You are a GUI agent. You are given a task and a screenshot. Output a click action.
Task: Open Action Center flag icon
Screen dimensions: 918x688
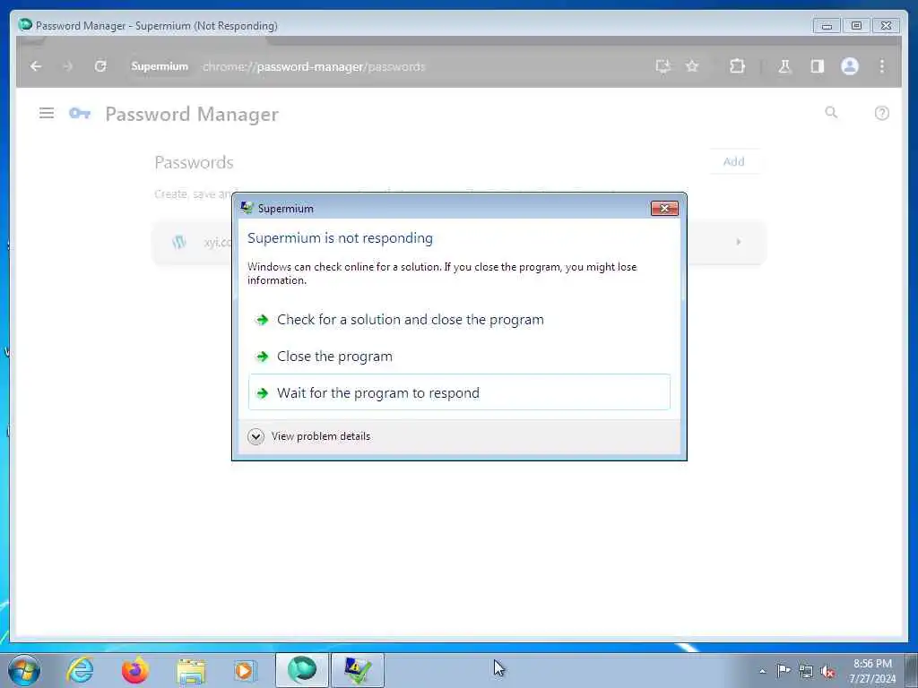pyautogui.click(x=784, y=670)
